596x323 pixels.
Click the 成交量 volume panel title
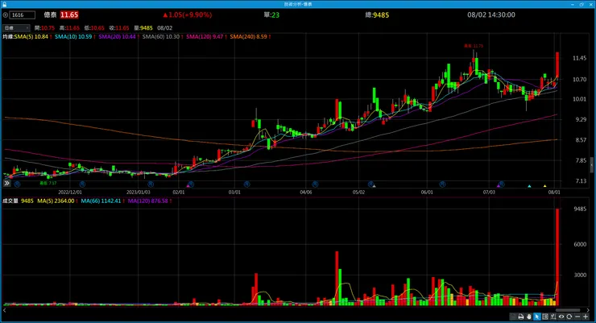point(10,201)
